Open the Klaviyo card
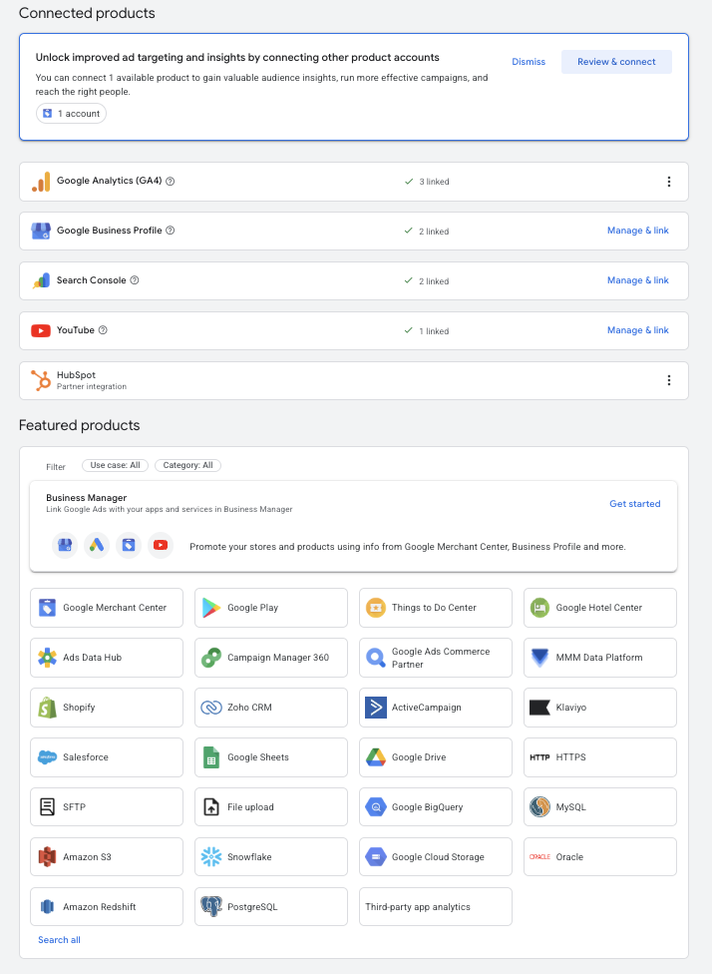Image resolution: width=712 pixels, height=974 pixels. coord(600,708)
